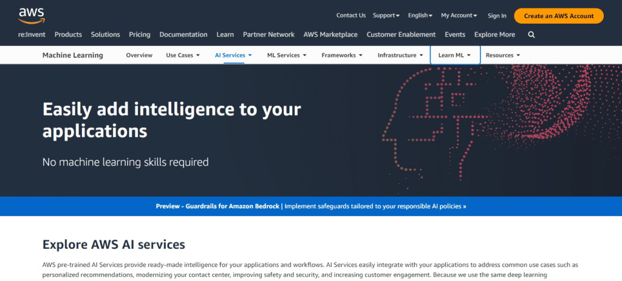Click 'No machine learning skills required' text
The height and width of the screenshot is (281, 622).
coord(125,162)
